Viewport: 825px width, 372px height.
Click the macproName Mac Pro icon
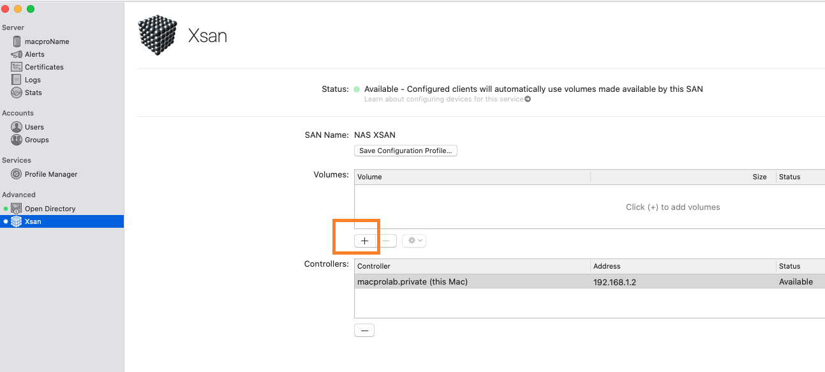17,41
